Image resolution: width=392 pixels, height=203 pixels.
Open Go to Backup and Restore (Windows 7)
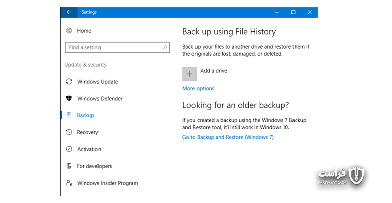tap(228, 137)
